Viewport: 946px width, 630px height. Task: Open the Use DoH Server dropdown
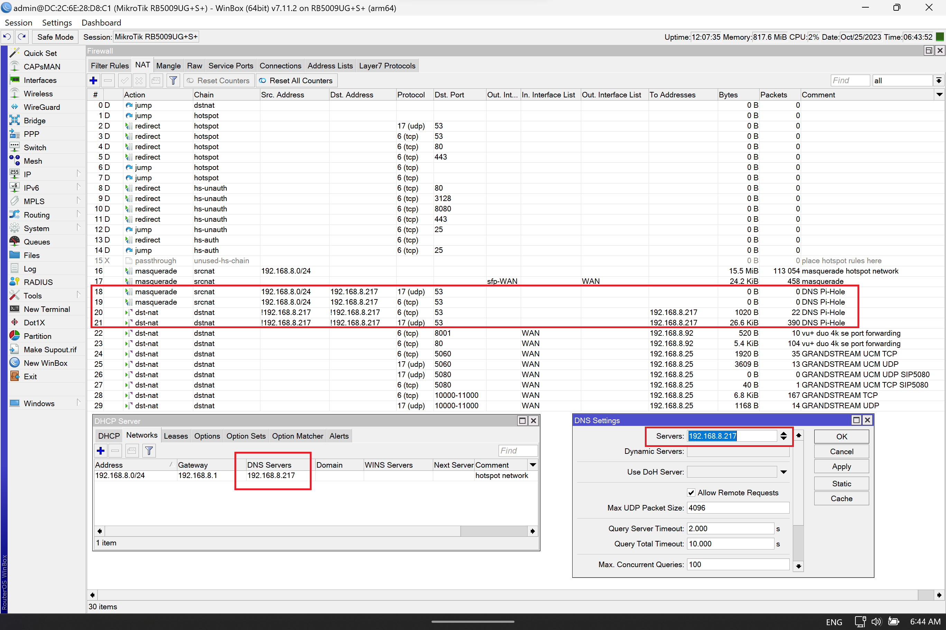point(783,472)
